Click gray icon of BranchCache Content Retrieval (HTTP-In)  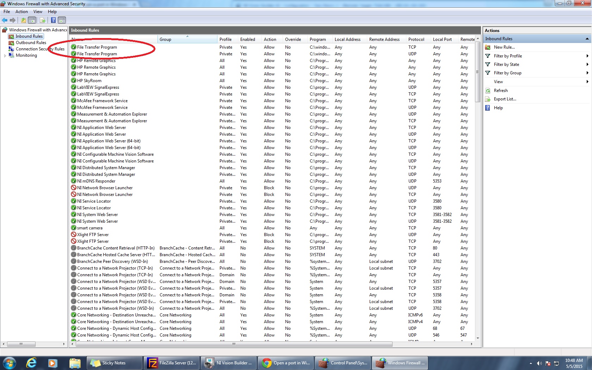click(74, 248)
